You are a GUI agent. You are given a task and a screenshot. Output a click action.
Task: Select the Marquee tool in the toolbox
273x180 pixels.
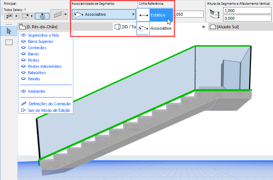click(x=9, y=43)
